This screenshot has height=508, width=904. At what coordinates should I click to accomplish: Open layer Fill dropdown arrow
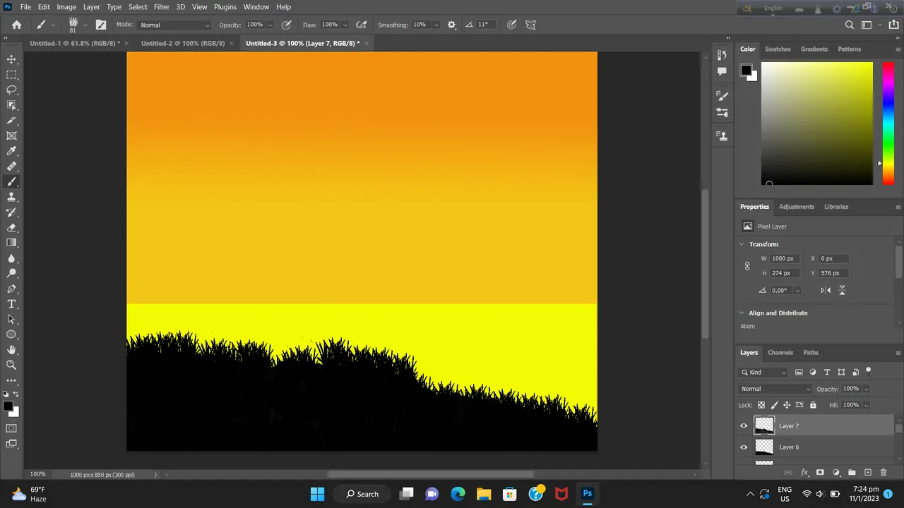coord(867,405)
